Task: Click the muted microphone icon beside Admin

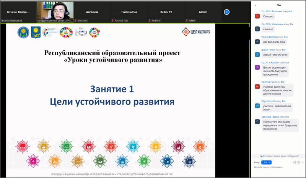Action: [187, 21]
